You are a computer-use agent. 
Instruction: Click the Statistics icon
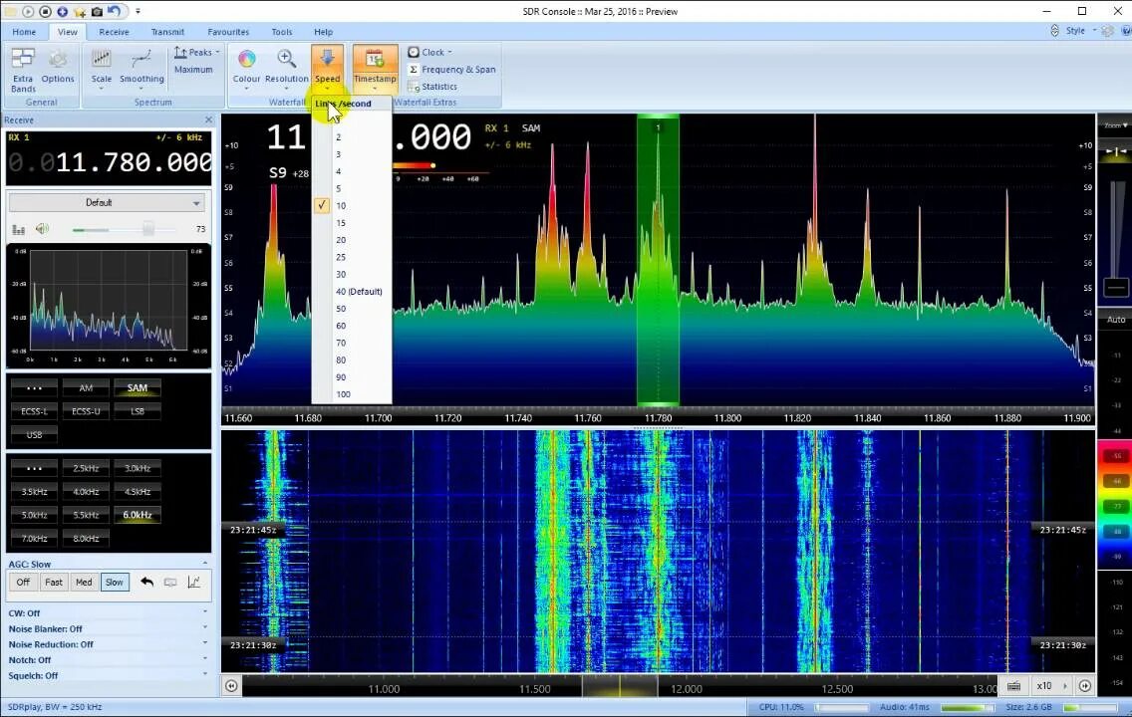click(414, 87)
